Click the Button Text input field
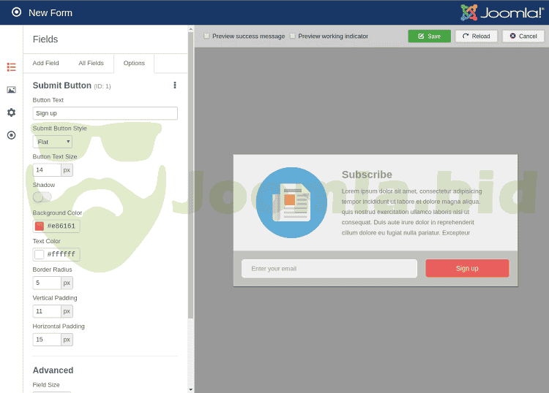 [x=105, y=113]
